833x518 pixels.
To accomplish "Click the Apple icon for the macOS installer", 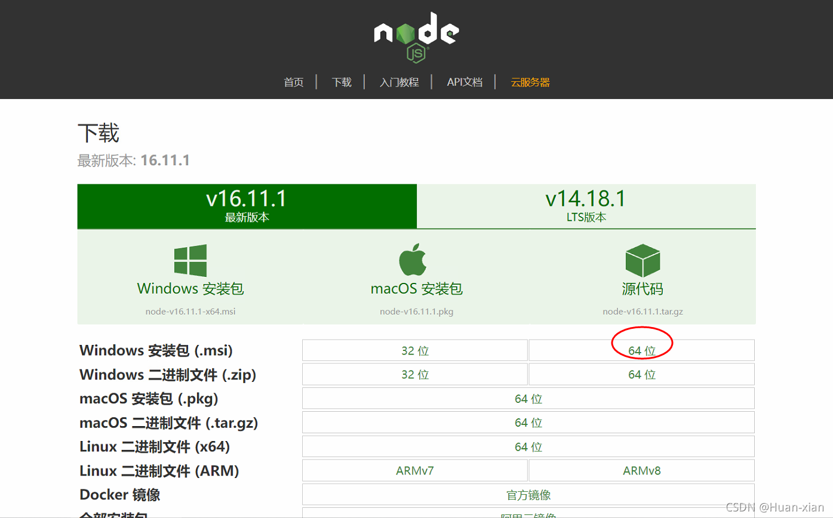I will coord(415,258).
